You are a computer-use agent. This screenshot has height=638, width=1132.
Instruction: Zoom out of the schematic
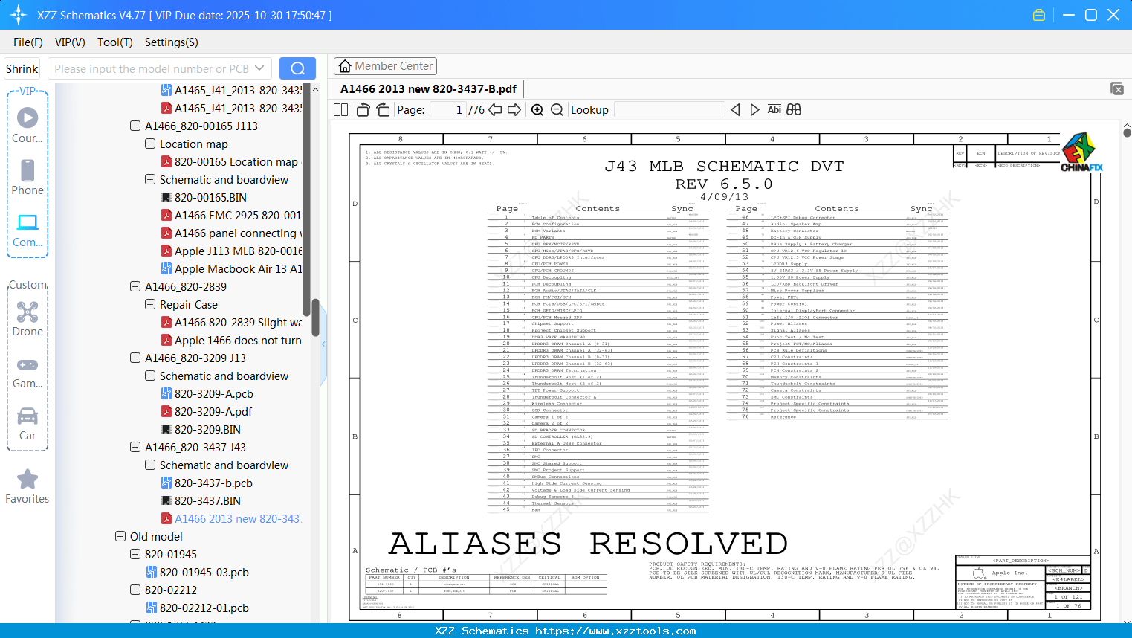[x=557, y=110]
